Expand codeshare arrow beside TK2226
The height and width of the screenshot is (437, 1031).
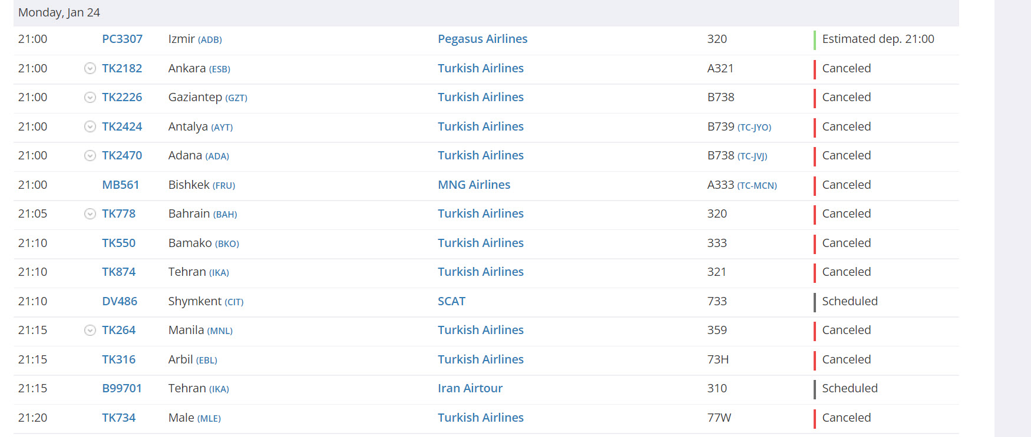(90, 98)
